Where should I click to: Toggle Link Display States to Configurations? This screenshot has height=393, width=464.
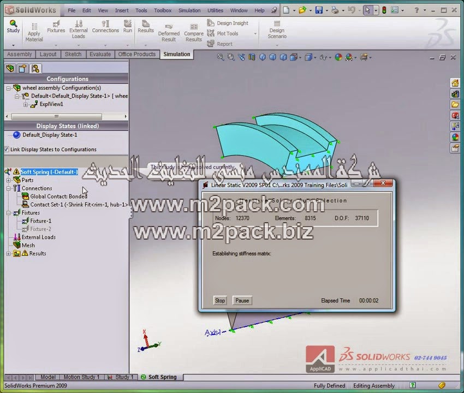tap(7, 150)
